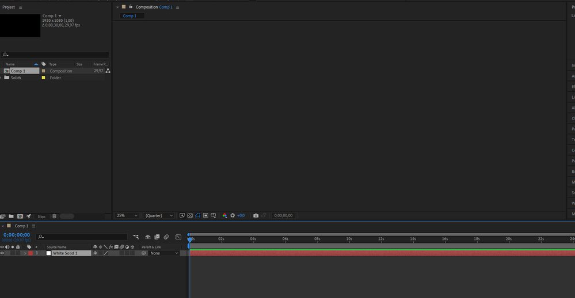Click the Delete trash icon in the Project panel
This screenshot has height=298, width=575.
click(54, 216)
